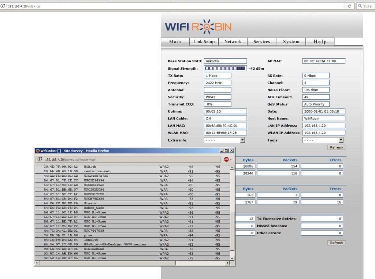This screenshot has width=375, height=279.
Task: Click the Date field
Action: [x=324, y=111]
